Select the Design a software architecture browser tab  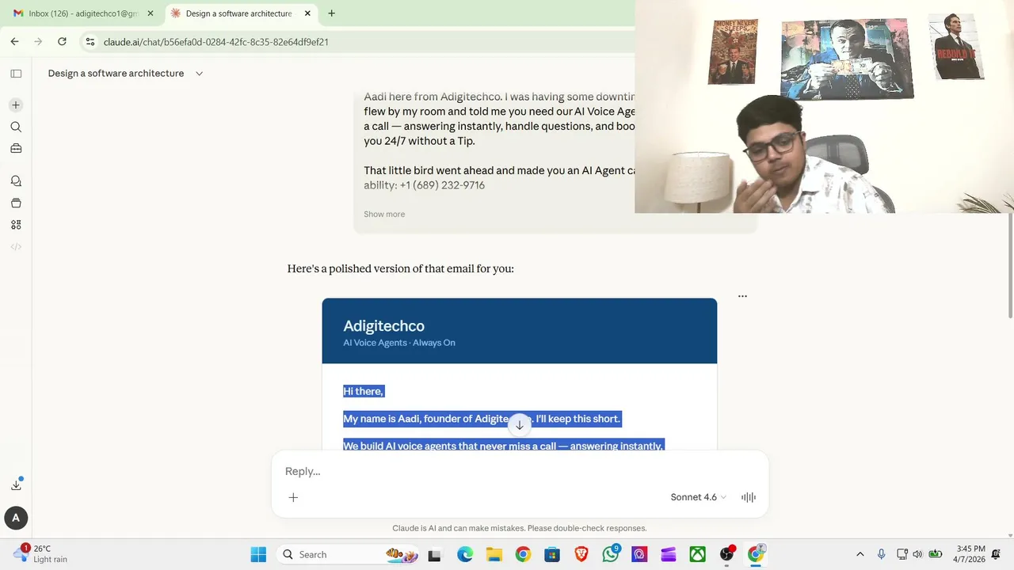240,13
